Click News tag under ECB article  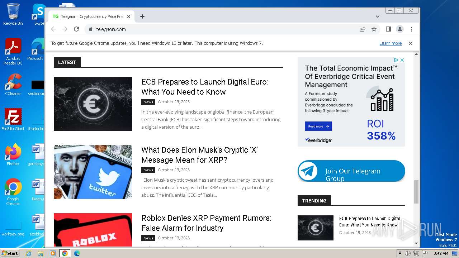[x=148, y=102]
